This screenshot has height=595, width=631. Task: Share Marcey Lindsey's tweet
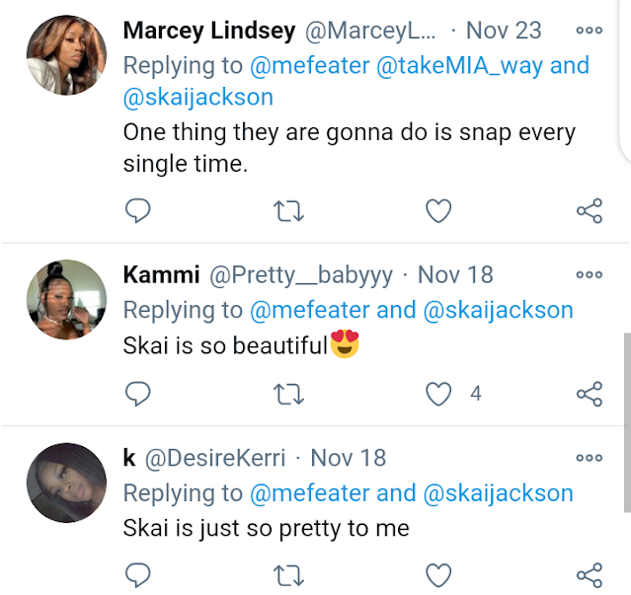[589, 210]
